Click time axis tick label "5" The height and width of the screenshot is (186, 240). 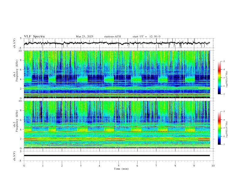click(118, 166)
